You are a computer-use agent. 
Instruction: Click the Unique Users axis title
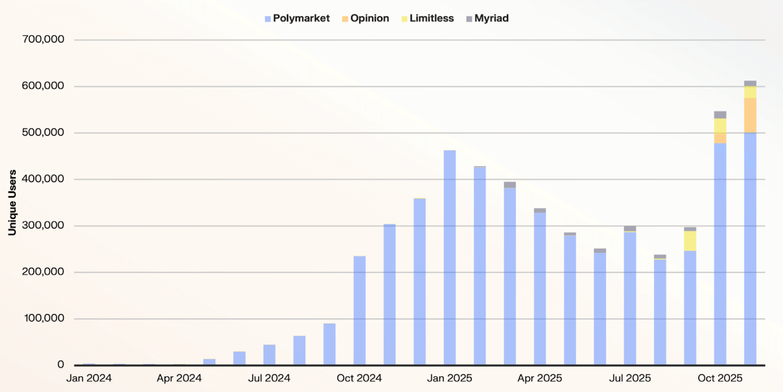12,203
